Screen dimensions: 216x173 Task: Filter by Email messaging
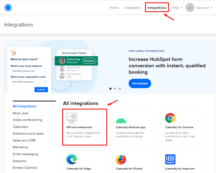coord(25,154)
